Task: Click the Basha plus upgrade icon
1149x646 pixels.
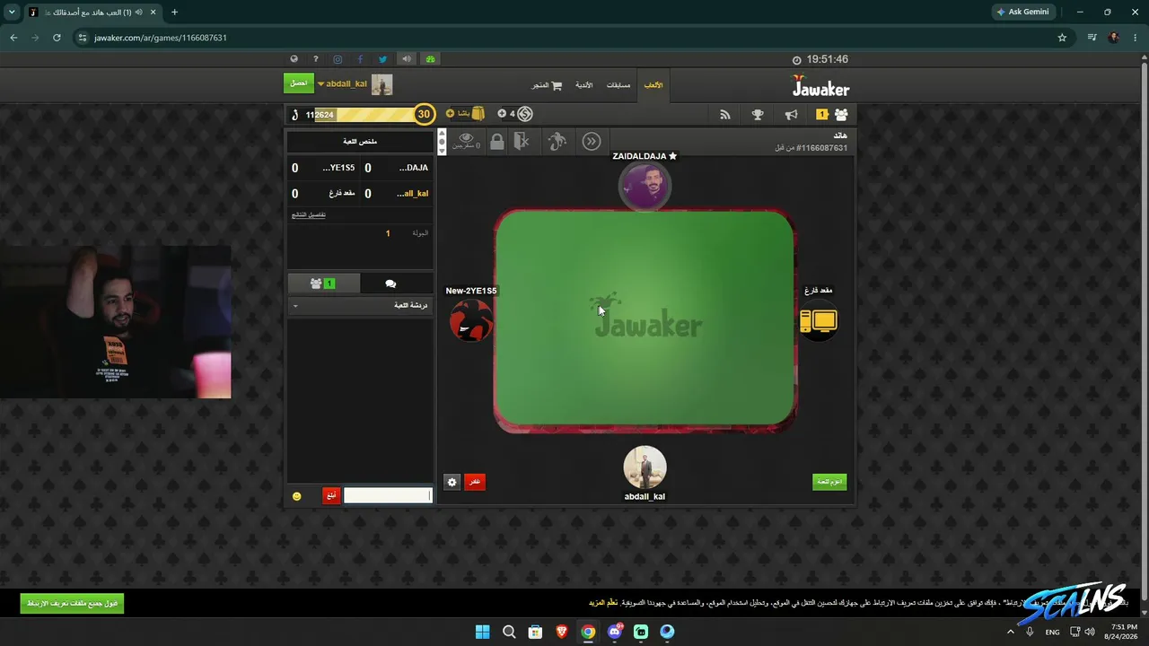Action: 451,114
